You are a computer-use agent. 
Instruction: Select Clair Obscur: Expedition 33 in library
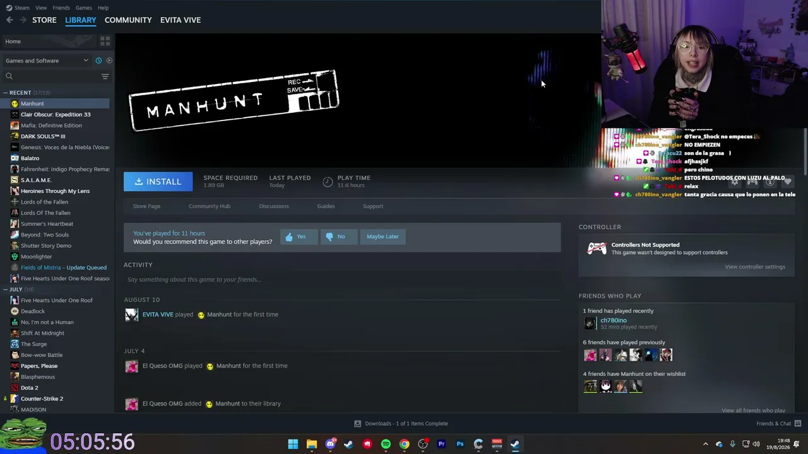click(x=56, y=115)
